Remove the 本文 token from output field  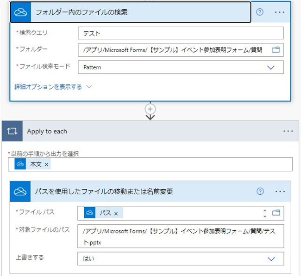(x=46, y=164)
